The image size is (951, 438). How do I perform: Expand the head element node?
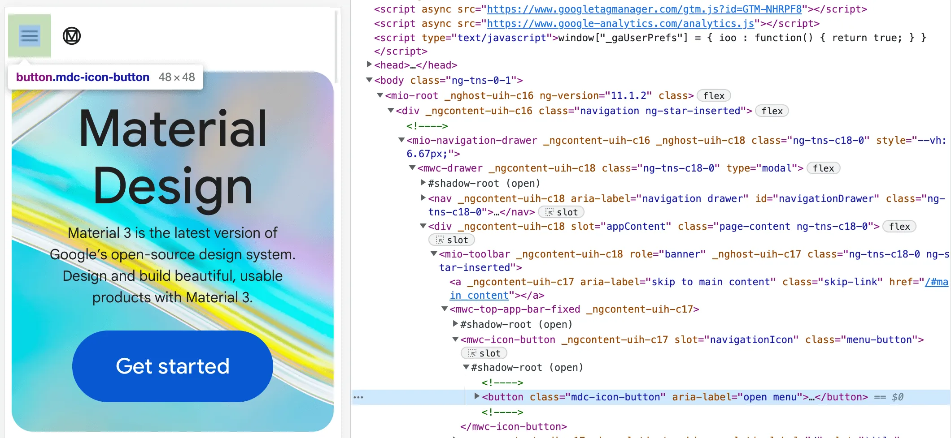(369, 64)
